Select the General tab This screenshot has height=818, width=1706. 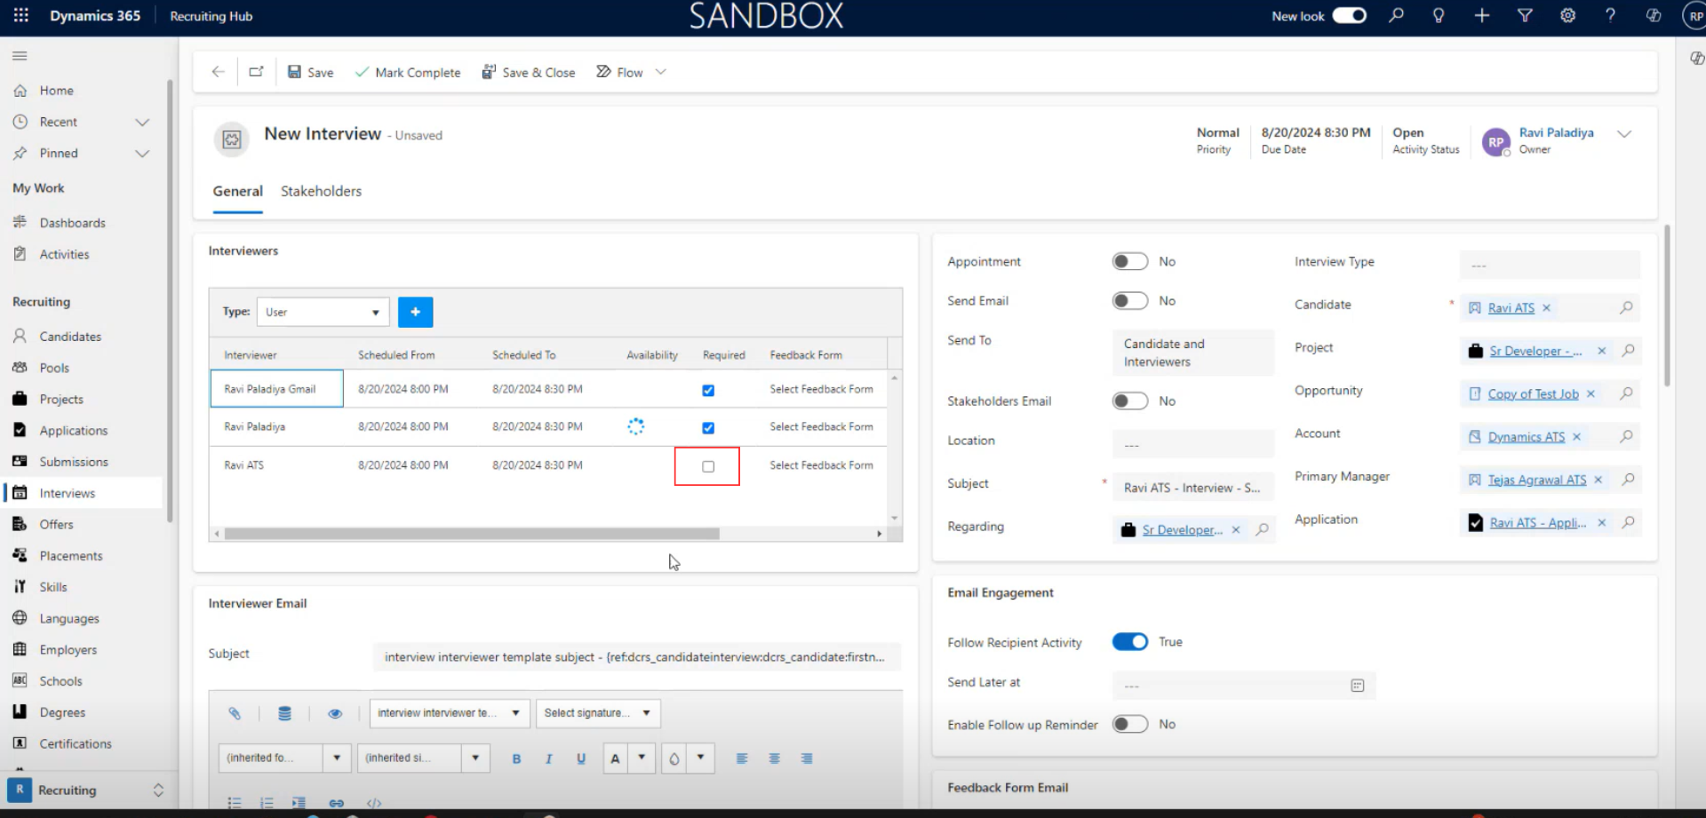(x=237, y=191)
